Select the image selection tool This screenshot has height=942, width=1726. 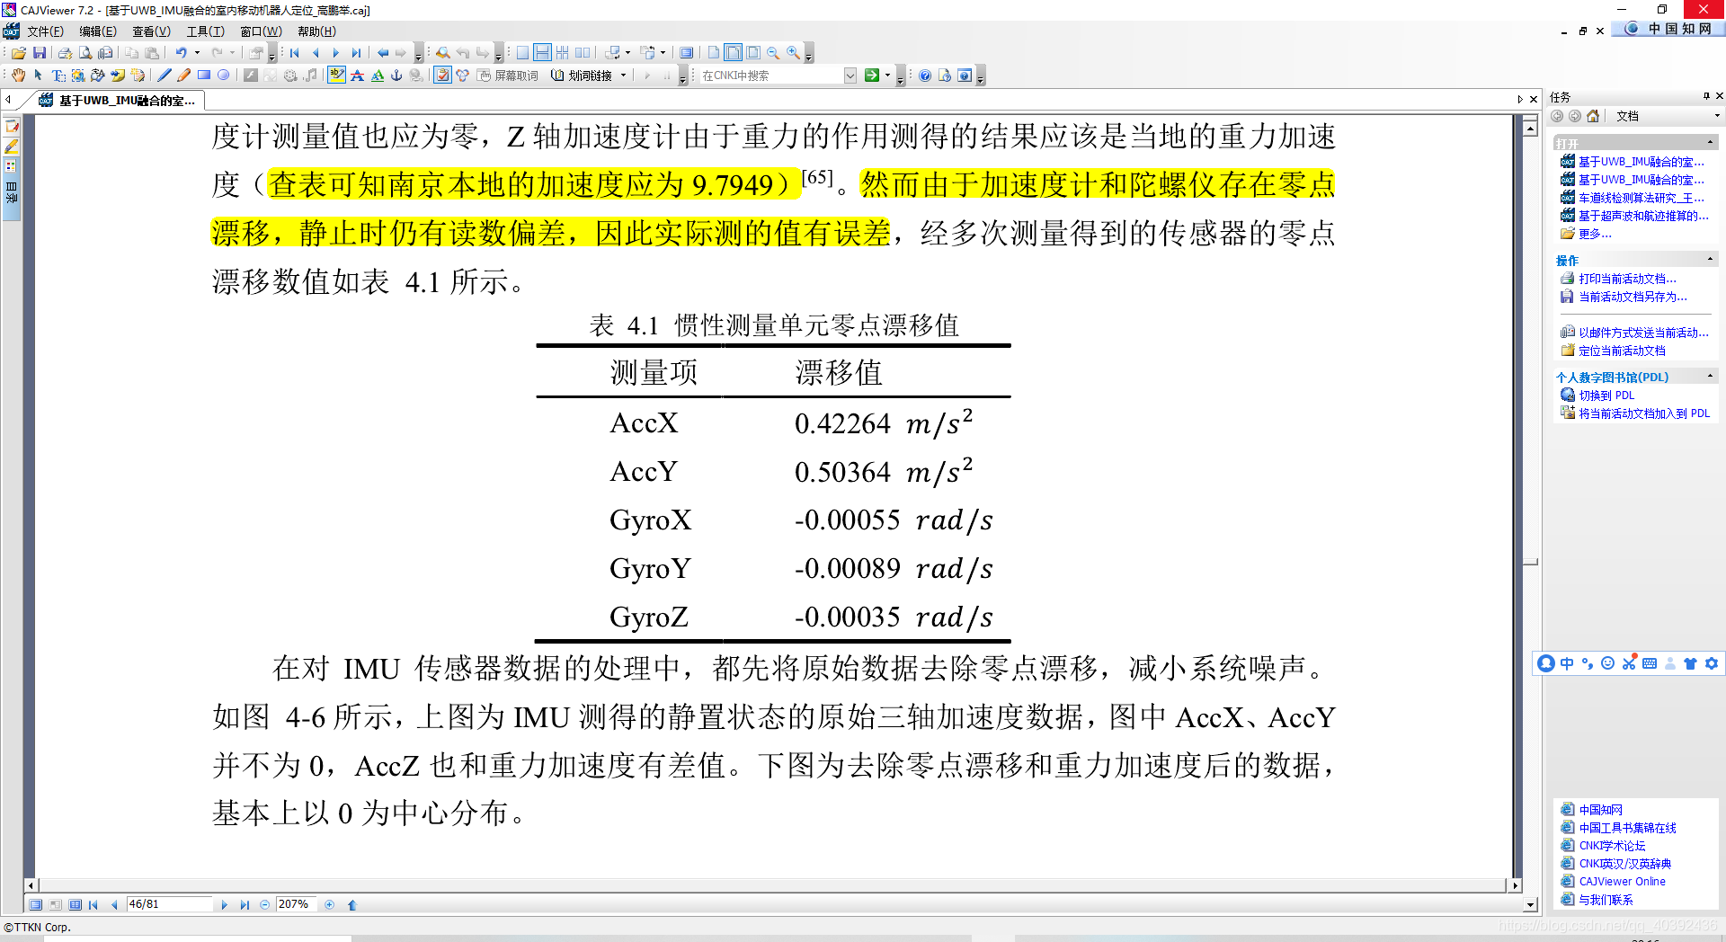coord(78,76)
